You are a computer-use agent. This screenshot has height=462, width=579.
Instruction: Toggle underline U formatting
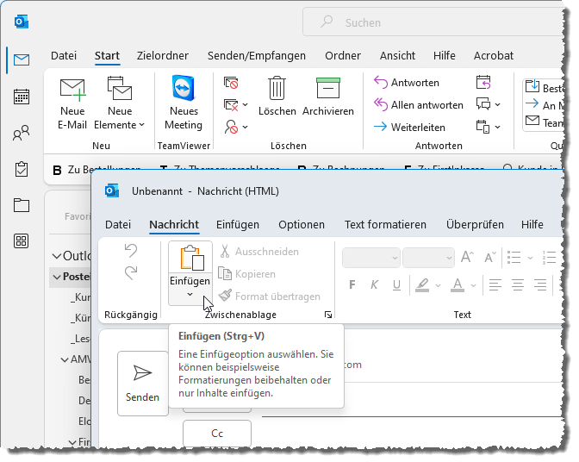coord(397,284)
